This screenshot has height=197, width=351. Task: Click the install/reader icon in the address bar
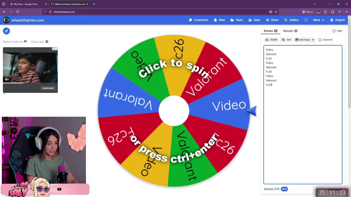click(x=271, y=12)
